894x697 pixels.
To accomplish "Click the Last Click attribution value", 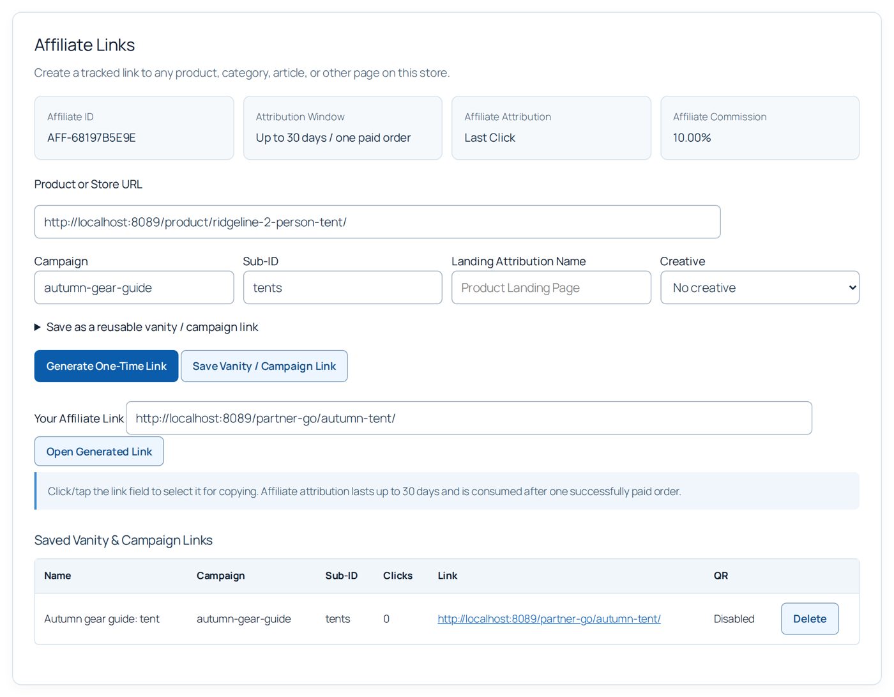I will (x=490, y=137).
